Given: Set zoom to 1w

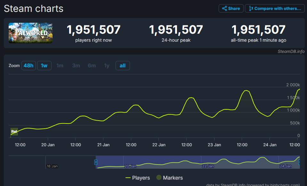Looking at the screenshot, I should pyautogui.click(x=44, y=65).
